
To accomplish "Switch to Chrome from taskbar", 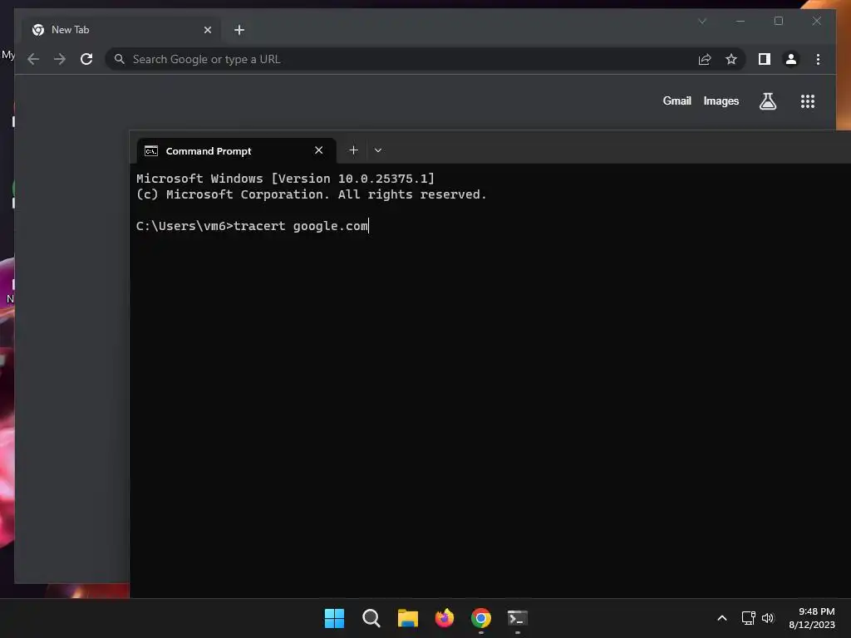I will [x=481, y=618].
